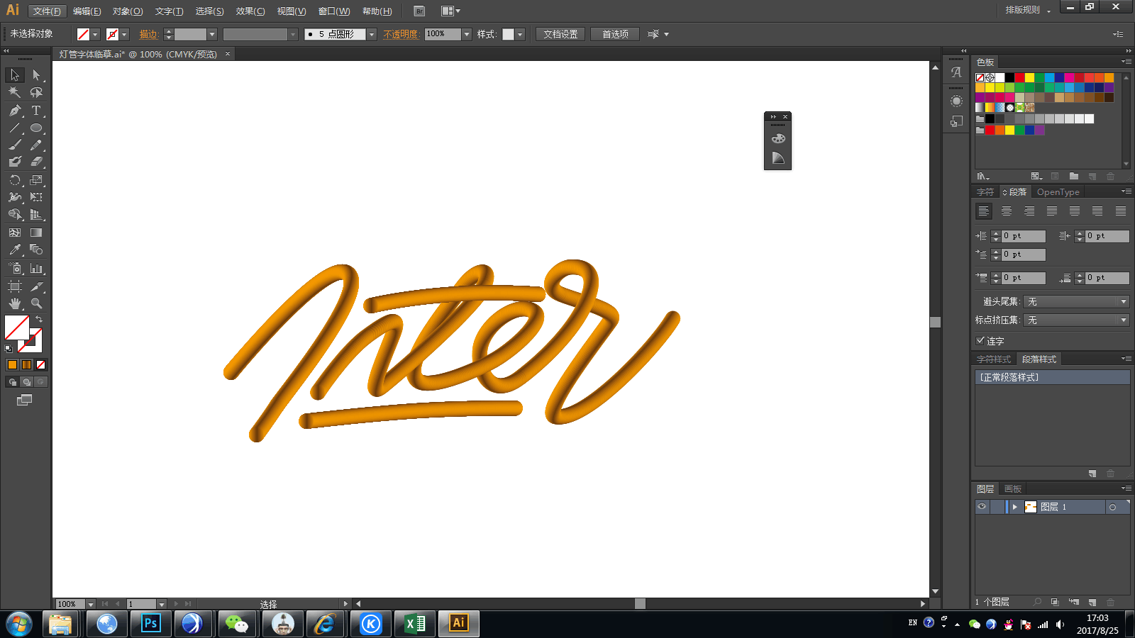Open the 效果(C) menu

(x=250, y=11)
